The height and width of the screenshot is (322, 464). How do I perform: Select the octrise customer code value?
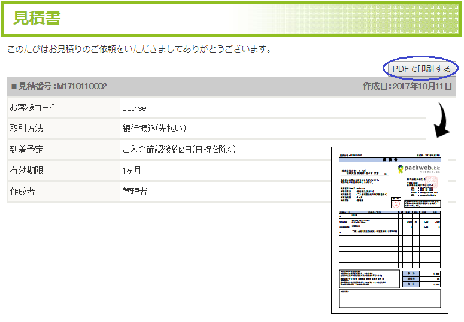134,108
